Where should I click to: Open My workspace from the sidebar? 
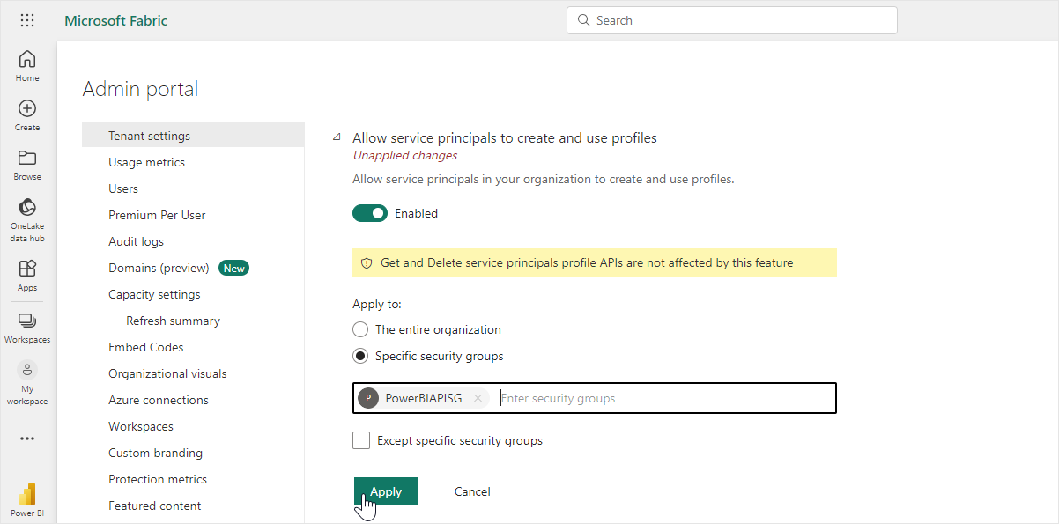click(x=27, y=383)
